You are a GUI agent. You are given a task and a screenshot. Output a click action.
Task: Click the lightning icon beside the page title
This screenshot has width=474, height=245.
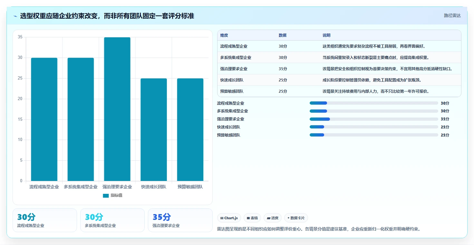pos(15,16)
